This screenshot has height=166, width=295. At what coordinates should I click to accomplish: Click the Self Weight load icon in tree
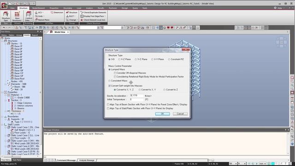pyautogui.click(x=12, y=130)
